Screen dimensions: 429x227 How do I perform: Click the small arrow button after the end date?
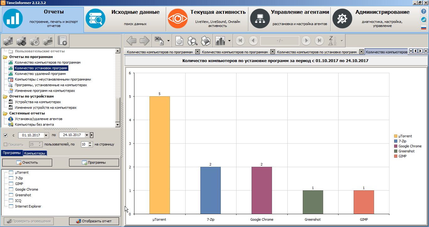(x=92, y=135)
